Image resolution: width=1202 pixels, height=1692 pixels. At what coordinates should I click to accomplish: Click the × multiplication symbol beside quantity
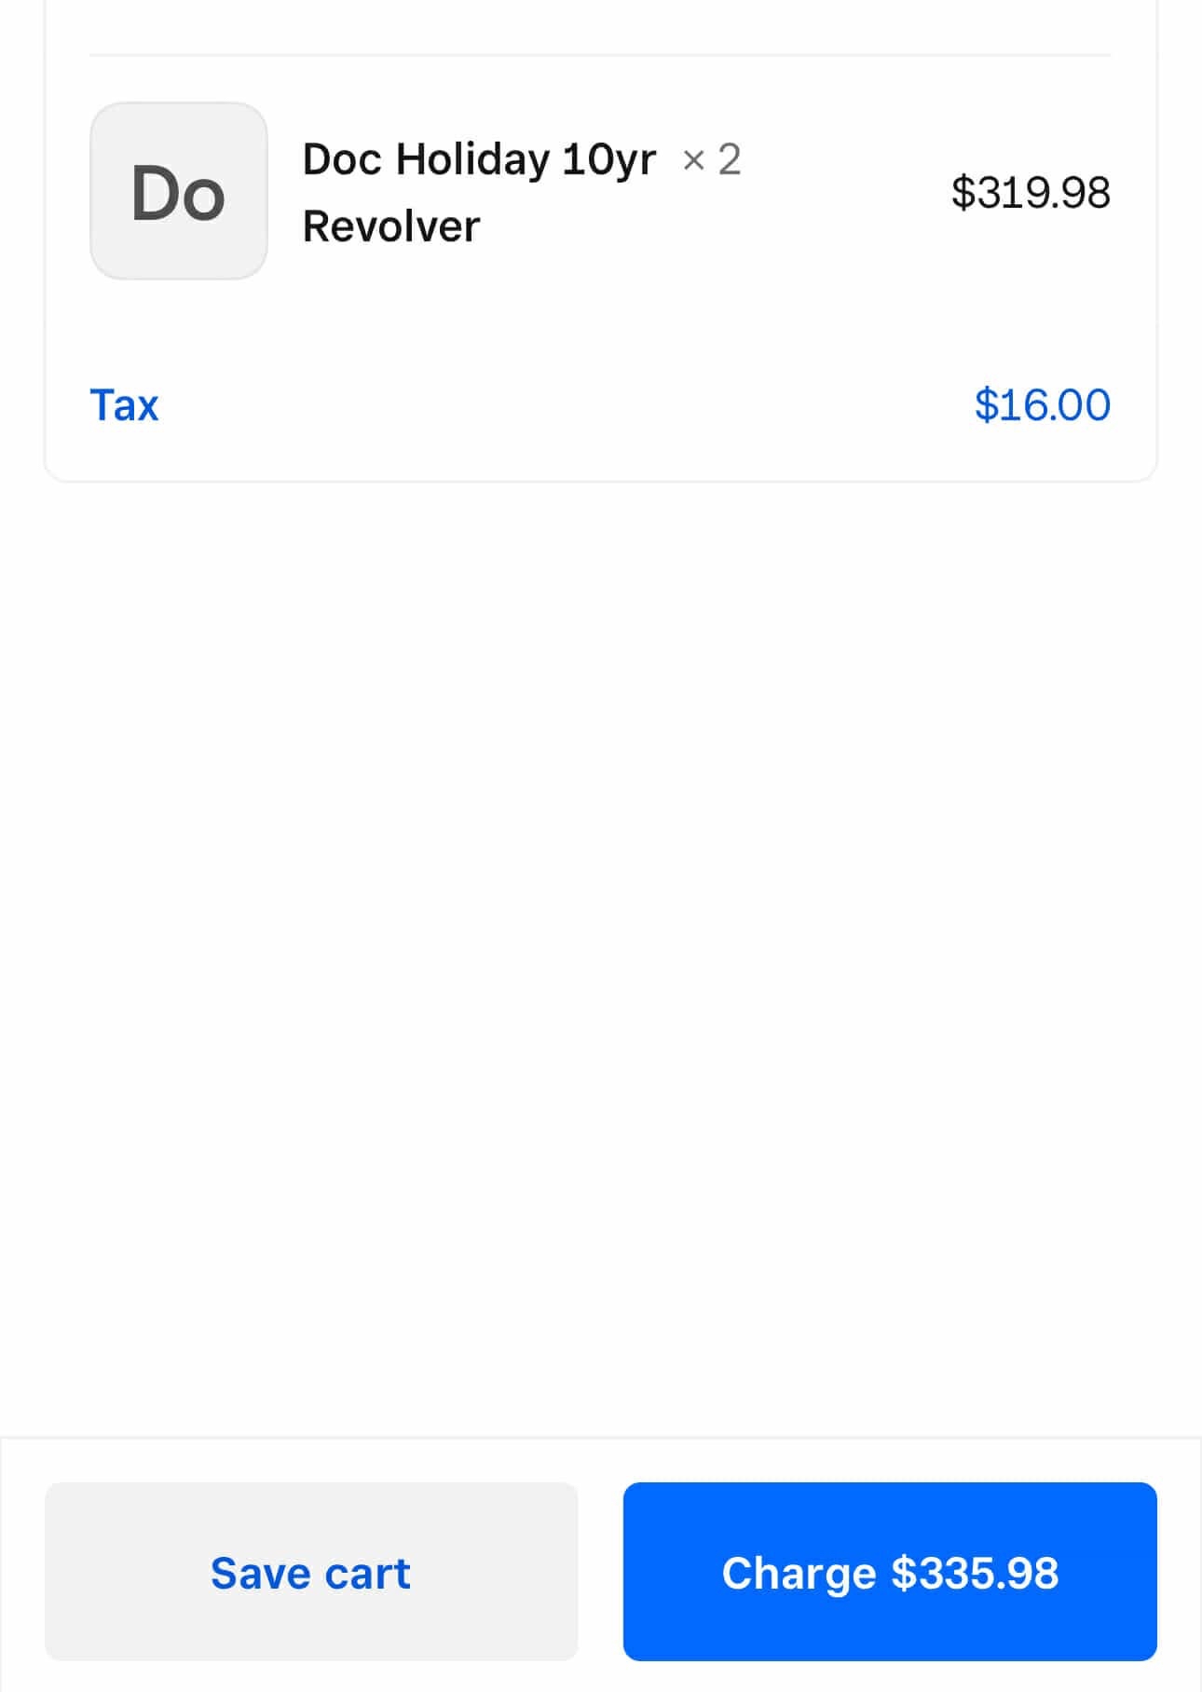(692, 160)
